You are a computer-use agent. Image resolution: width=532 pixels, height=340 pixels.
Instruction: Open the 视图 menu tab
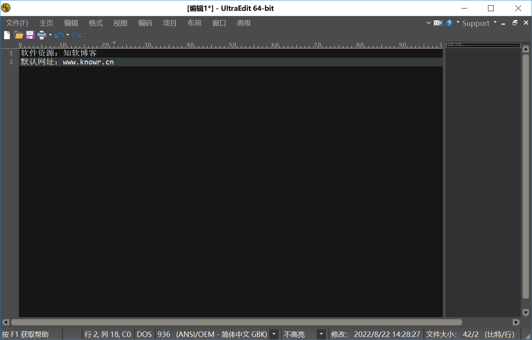[x=120, y=23]
